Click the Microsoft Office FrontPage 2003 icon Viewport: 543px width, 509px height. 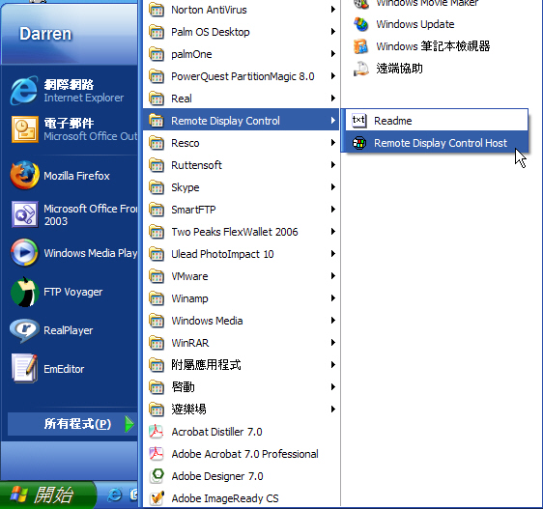point(24,214)
